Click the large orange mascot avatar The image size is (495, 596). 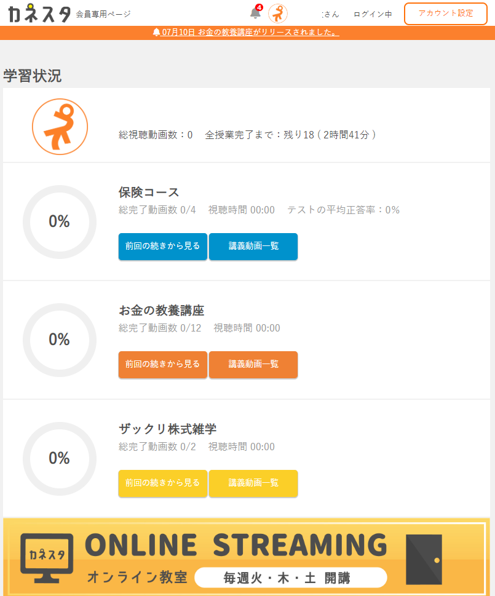(x=60, y=127)
